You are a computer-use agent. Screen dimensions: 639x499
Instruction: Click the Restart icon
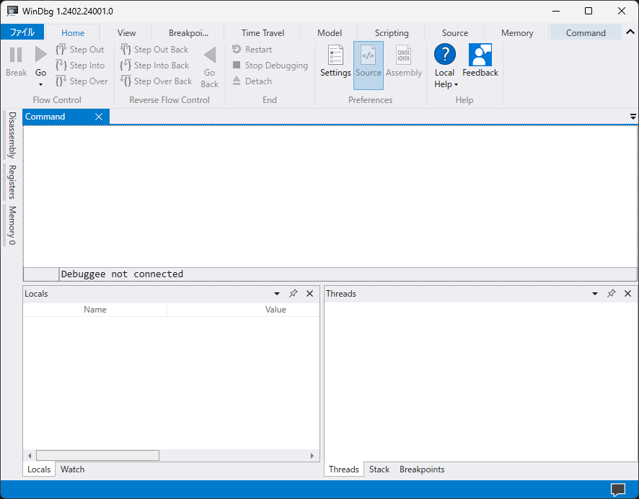237,49
